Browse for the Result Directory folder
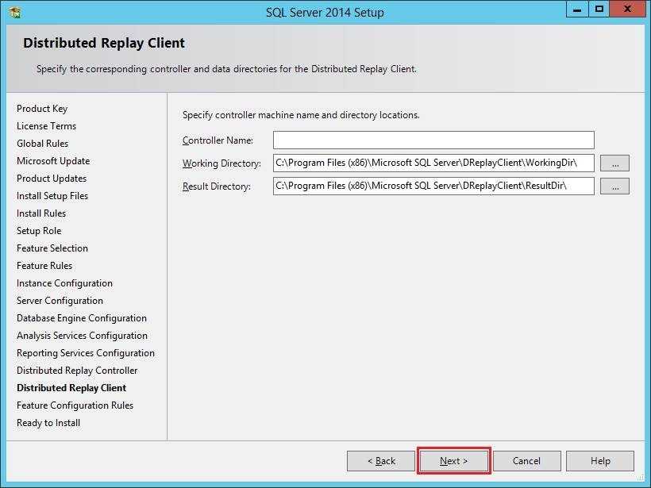 (615, 186)
